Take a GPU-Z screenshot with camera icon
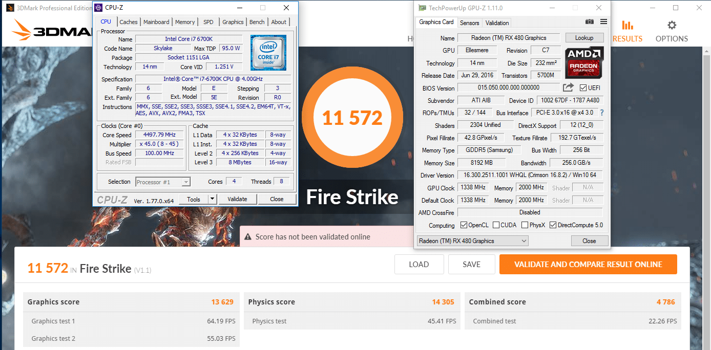Viewport: 711px width, 350px height. click(x=590, y=22)
